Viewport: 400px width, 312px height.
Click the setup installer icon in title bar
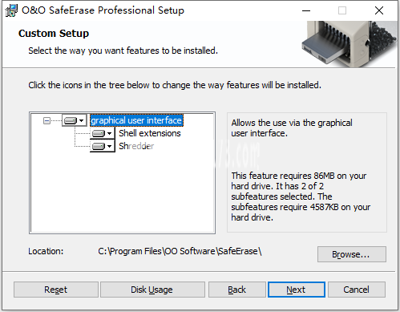11,10
